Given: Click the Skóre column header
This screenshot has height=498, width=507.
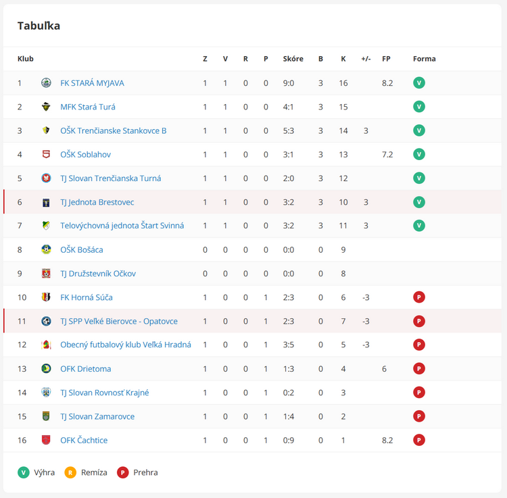Looking at the screenshot, I should (293, 59).
